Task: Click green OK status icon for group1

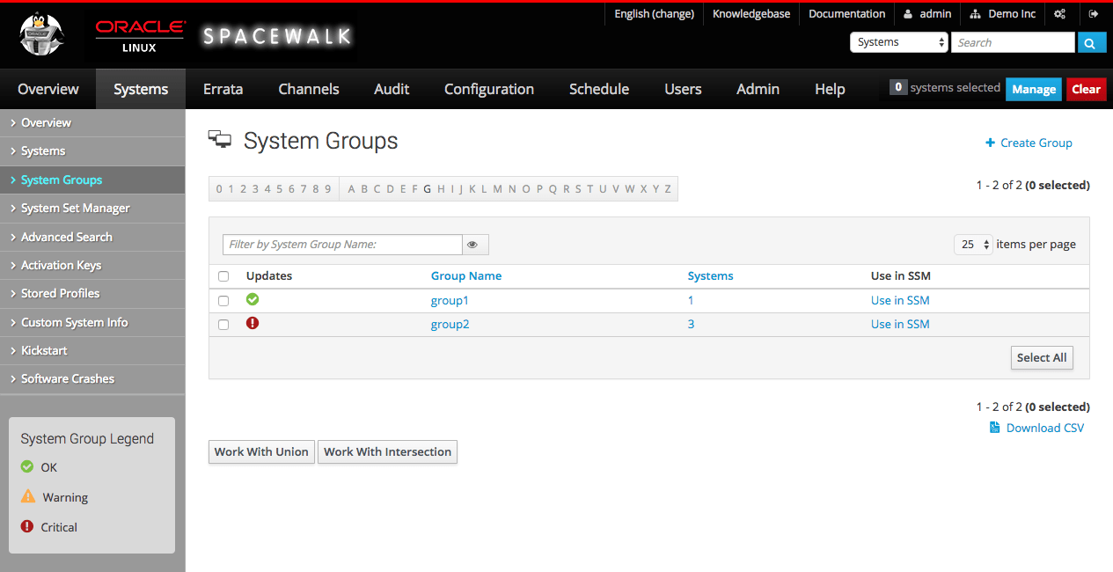Action: coord(253,299)
